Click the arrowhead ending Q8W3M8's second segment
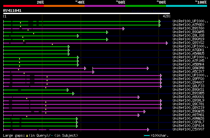 [148, 69]
